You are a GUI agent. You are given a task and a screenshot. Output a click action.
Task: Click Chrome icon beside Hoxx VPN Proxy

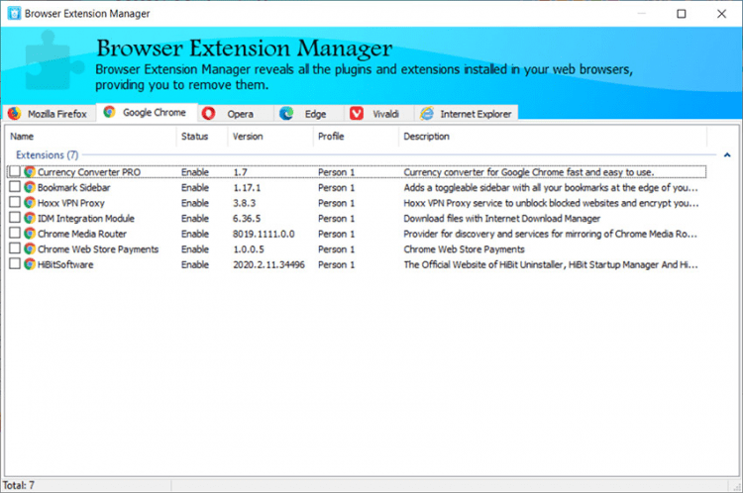tap(30, 202)
